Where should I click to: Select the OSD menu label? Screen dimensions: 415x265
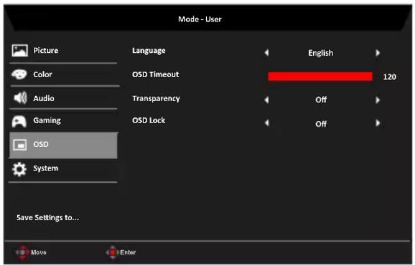[41, 144]
